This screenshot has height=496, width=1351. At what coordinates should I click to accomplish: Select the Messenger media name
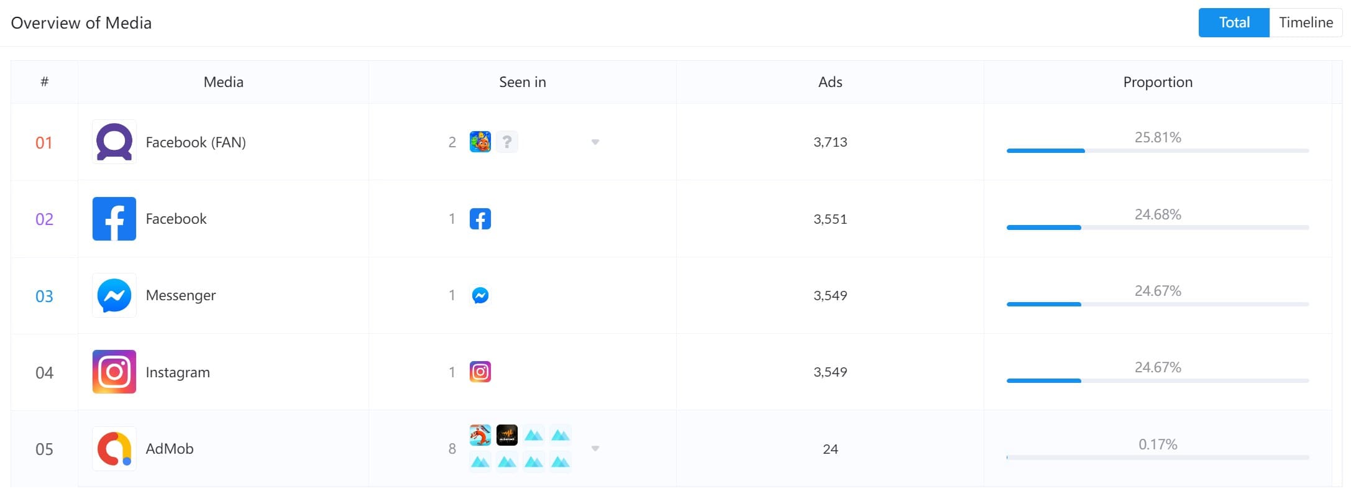point(181,295)
